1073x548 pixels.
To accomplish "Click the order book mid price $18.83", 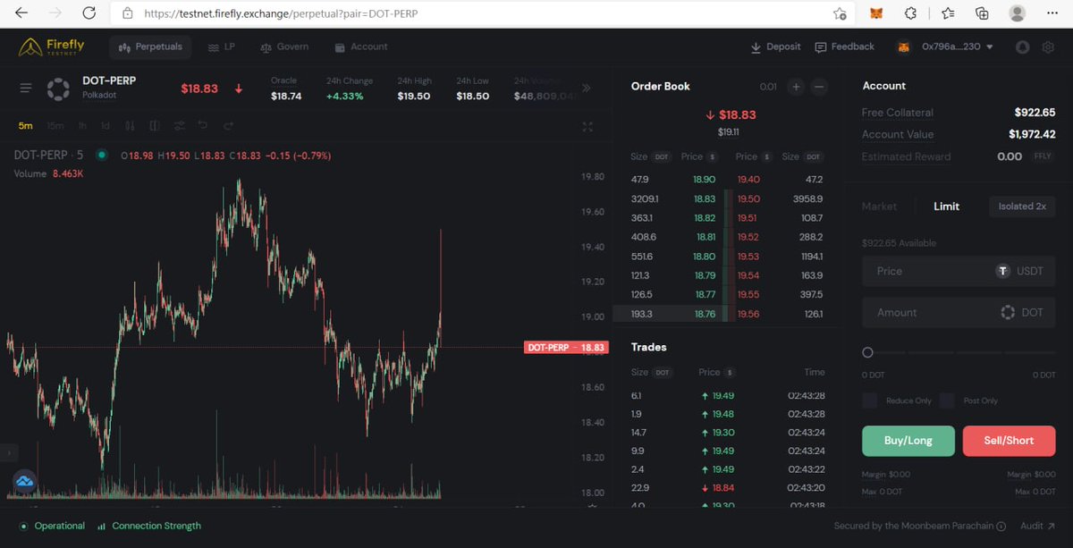I will (731, 114).
